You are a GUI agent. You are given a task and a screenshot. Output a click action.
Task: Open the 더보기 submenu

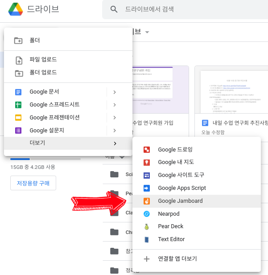pos(68,143)
